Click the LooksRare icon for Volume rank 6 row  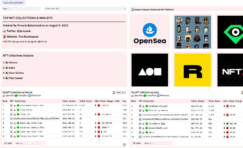(x=18, y=127)
